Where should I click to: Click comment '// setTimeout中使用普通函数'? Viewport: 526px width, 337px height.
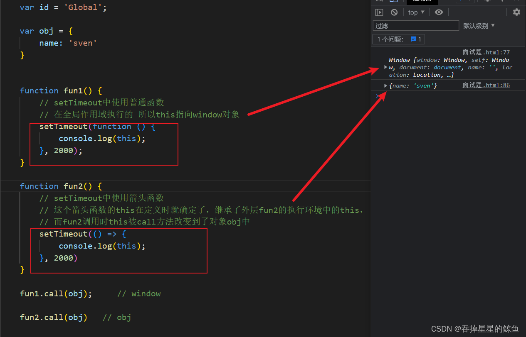click(x=101, y=103)
